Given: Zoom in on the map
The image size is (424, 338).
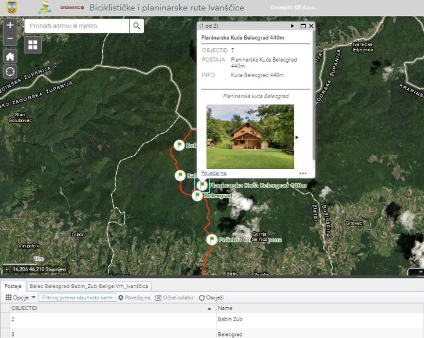Looking at the screenshot, I should pyautogui.click(x=10, y=26).
